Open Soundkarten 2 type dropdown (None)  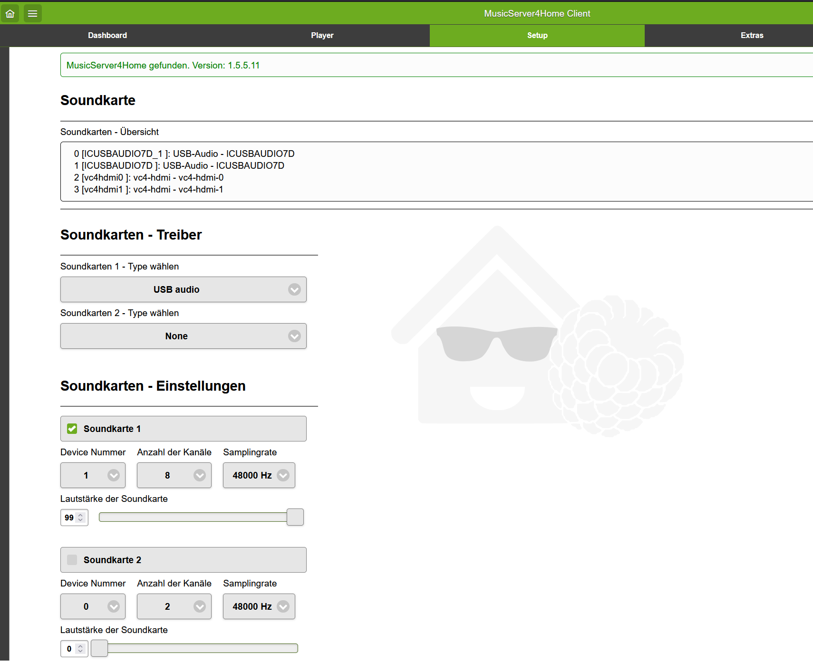pos(184,336)
